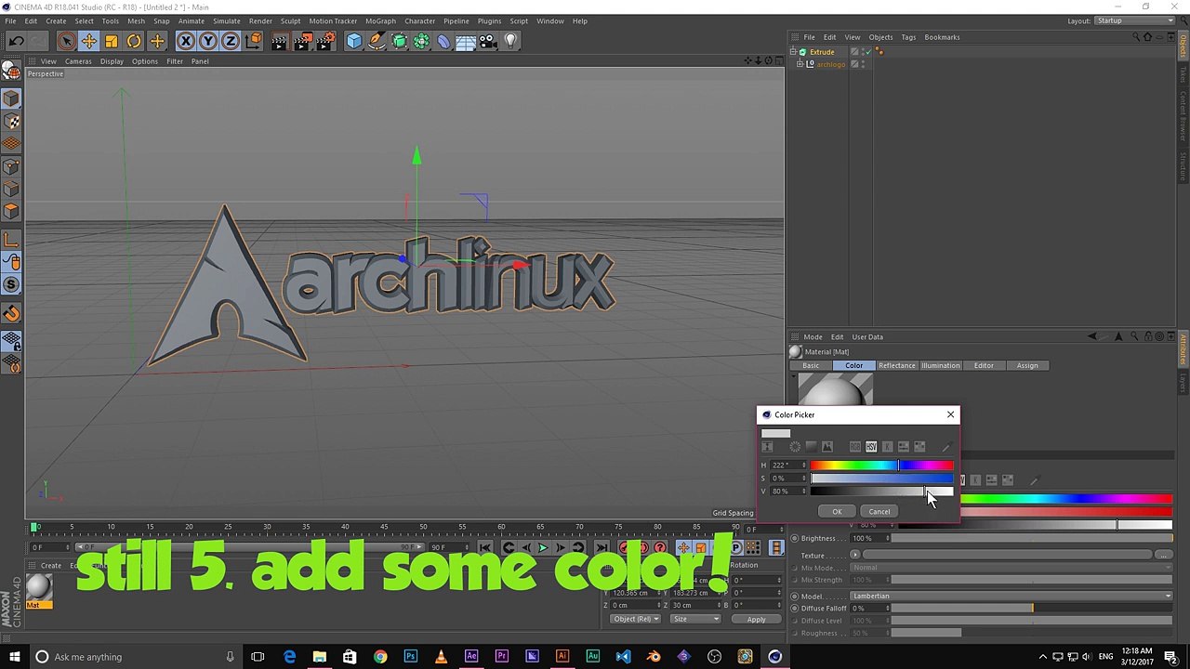This screenshot has height=669, width=1190.
Task: Click the Brightness slider bar
Action: [x=1032, y=538]
